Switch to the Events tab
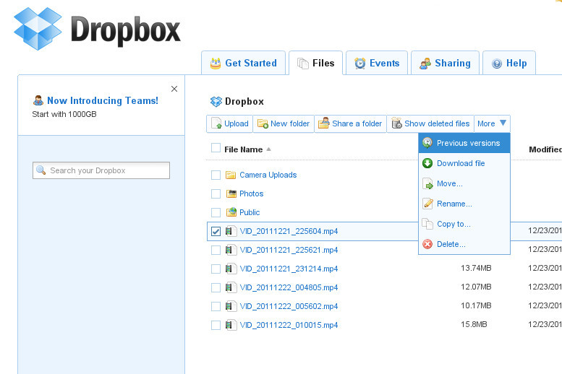Viewport: 562px width, 374px height. pyautogui.click(x=377, y=63)
